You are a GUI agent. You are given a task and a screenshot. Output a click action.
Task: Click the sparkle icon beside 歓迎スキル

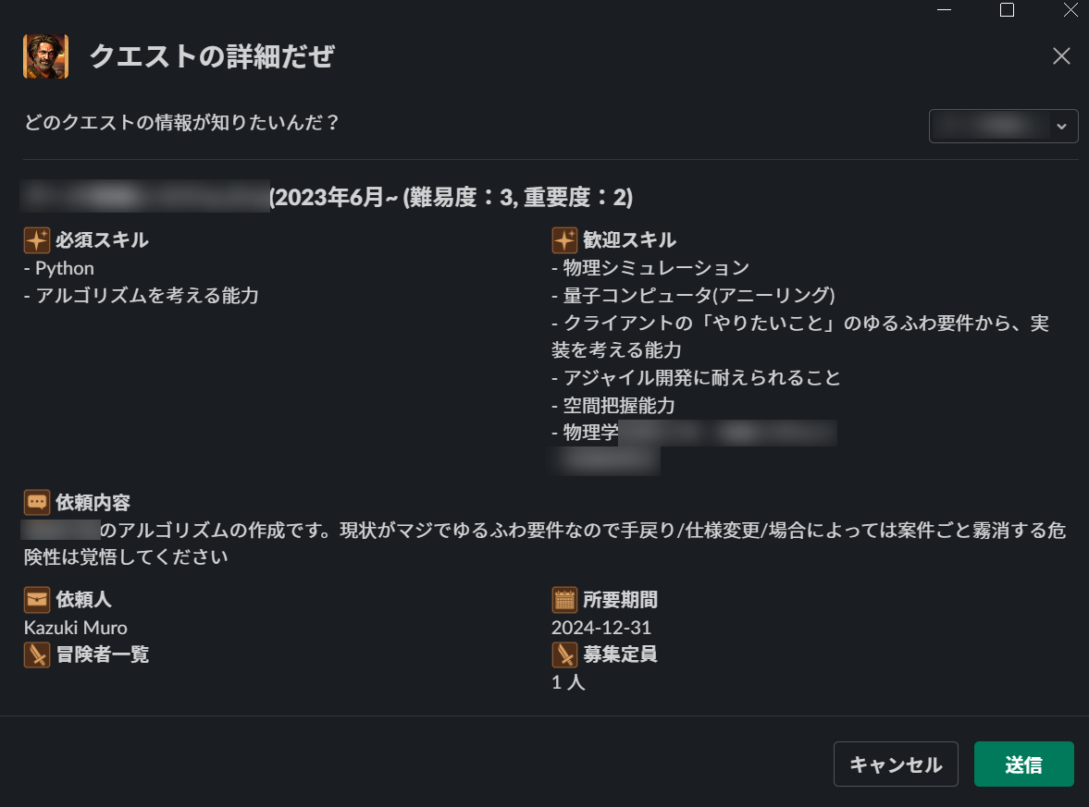[x=564, y=240]
